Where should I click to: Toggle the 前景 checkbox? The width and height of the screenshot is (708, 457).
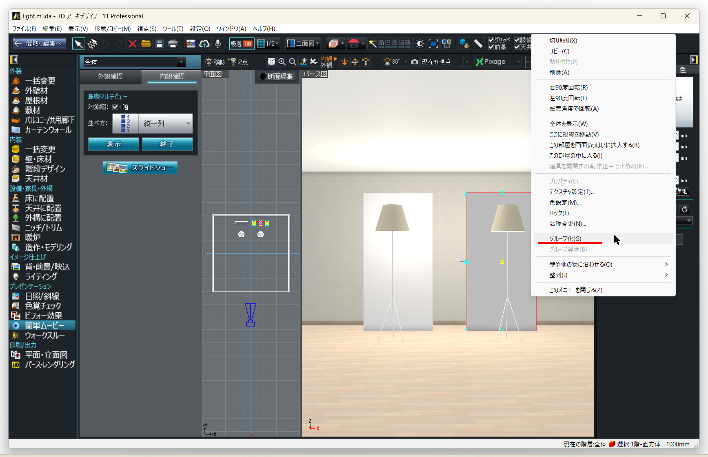491,47
